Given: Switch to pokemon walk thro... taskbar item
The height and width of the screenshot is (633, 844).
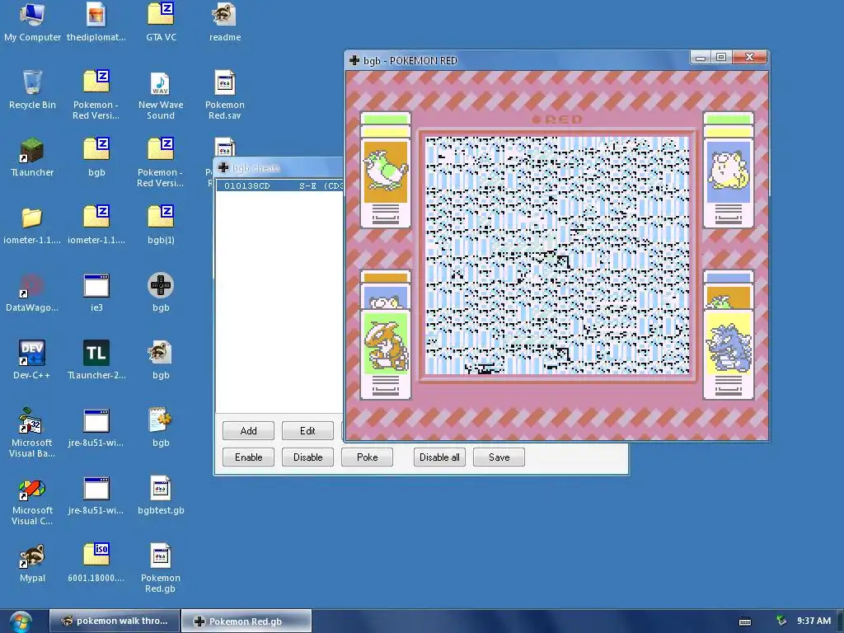Looking at the screenshot, I should pyautogui.click(x=115, y=621).
